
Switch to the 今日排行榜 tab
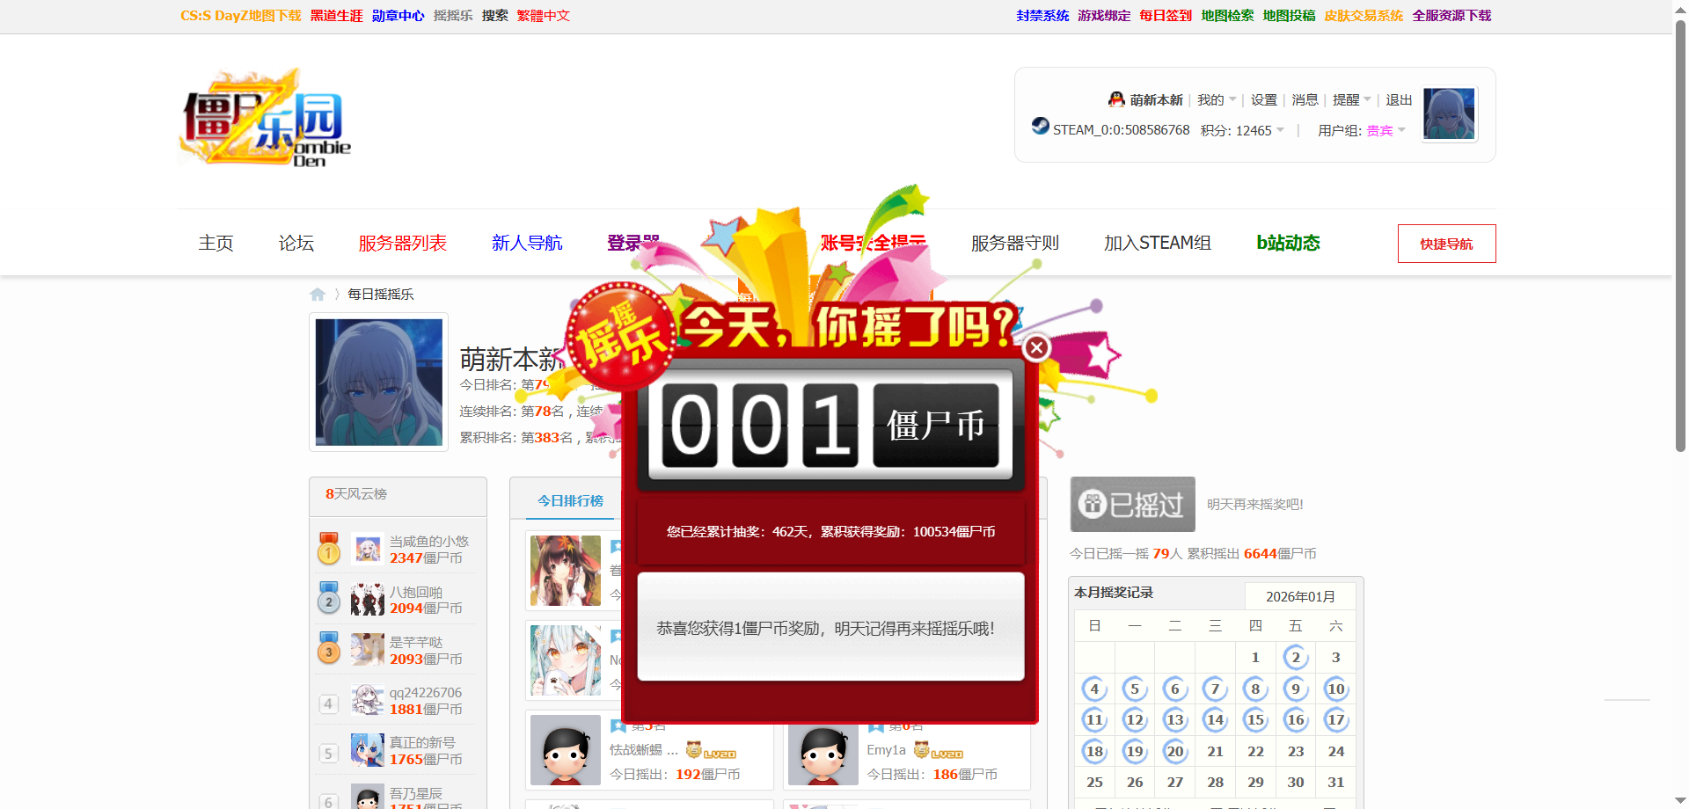point(569,500)
